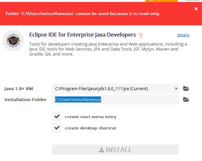Click the Eclipse Foundation incubation icon beside title
This screenshot has height=161, width=202.
coord(141,35)
